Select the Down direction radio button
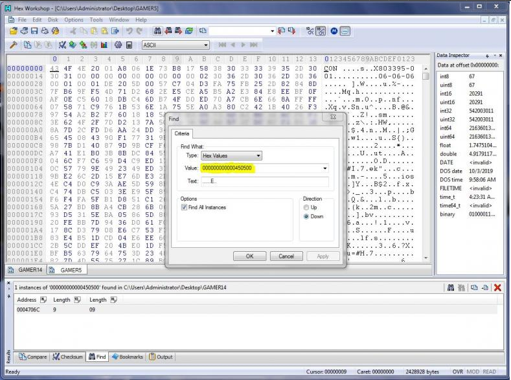Viewport: 511px width, 380px height. pyautogui.click(x=306, y=216)
